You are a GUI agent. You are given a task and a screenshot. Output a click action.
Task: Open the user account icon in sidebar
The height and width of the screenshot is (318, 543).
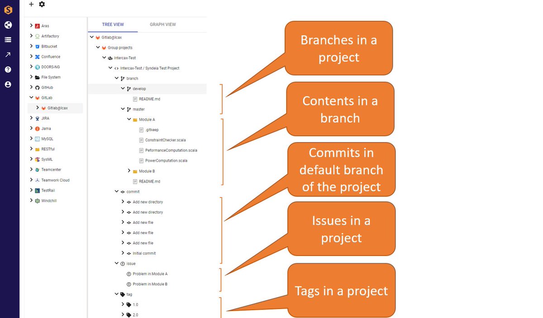(x=8, y=85)
